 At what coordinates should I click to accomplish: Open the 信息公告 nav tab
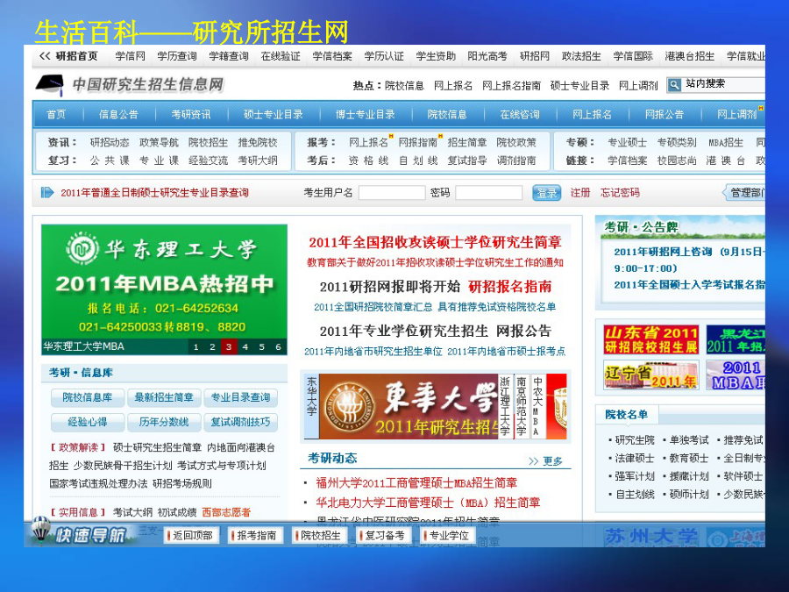click(118, 114)
